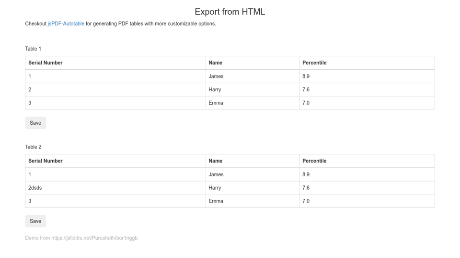Click Table 2 Serial Number header

pos(46,161)
